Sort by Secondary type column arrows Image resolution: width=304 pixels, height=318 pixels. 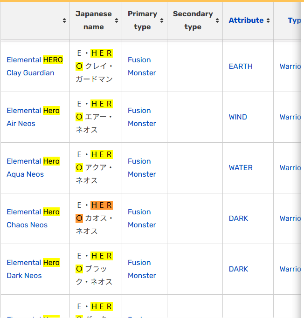[217, 20]
